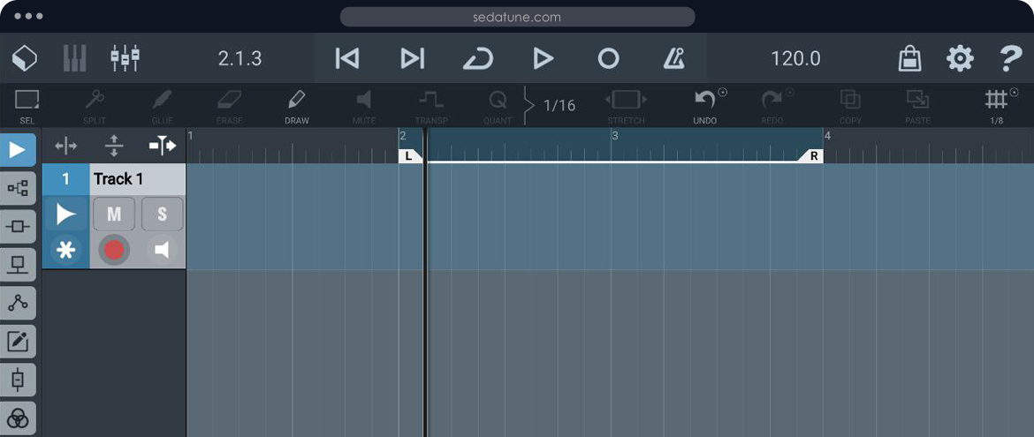Solo Track 1 with S button
The height and width of the screenshot is (437, 1034).
(x=162, y=214)
